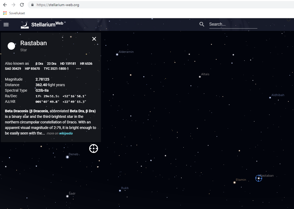
Task: Click the selected Rastaban star marker
Action: pos(259,178)
